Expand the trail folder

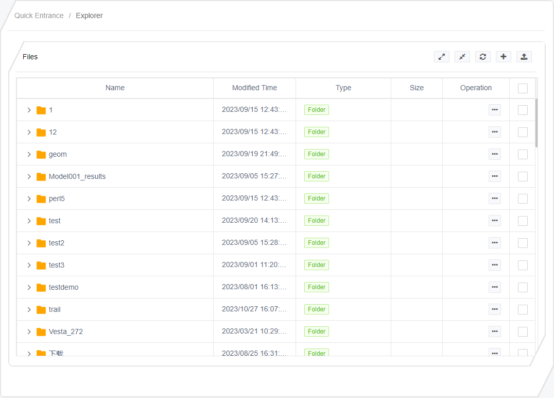[x=29, y=309]
